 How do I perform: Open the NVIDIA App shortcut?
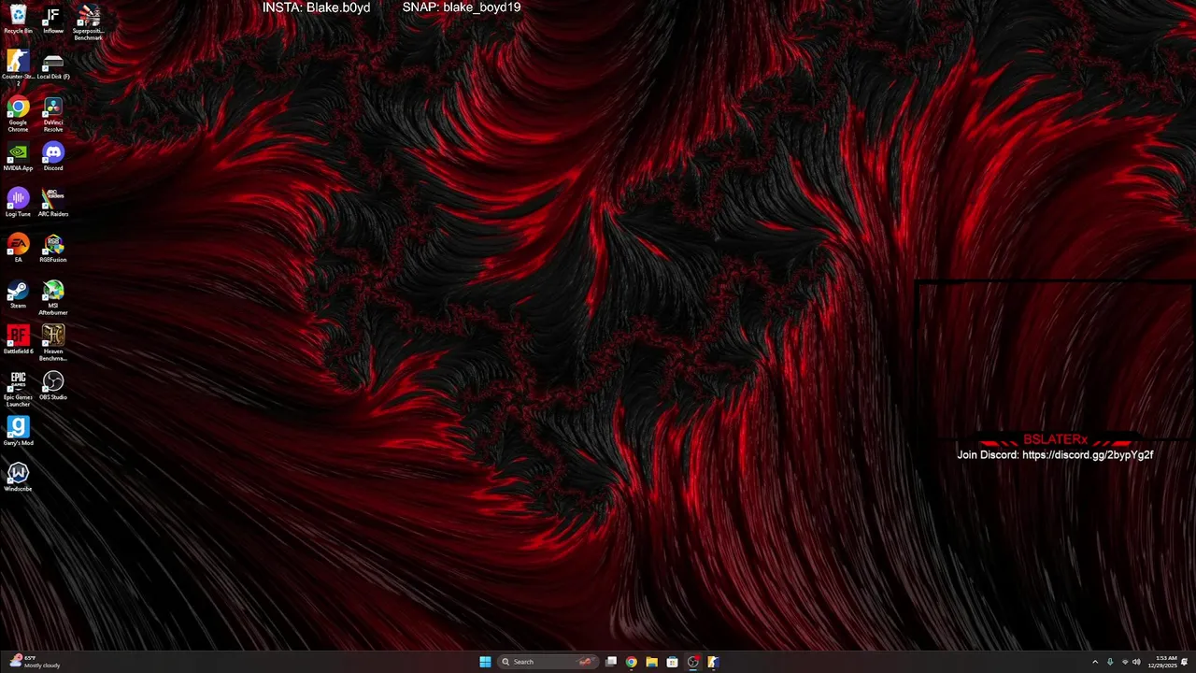point(18,156)
